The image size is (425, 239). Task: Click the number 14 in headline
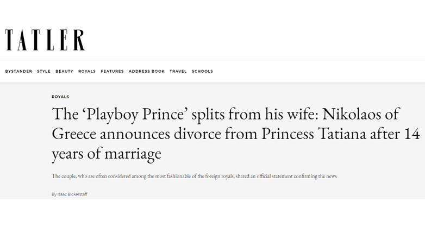(410, 134)
